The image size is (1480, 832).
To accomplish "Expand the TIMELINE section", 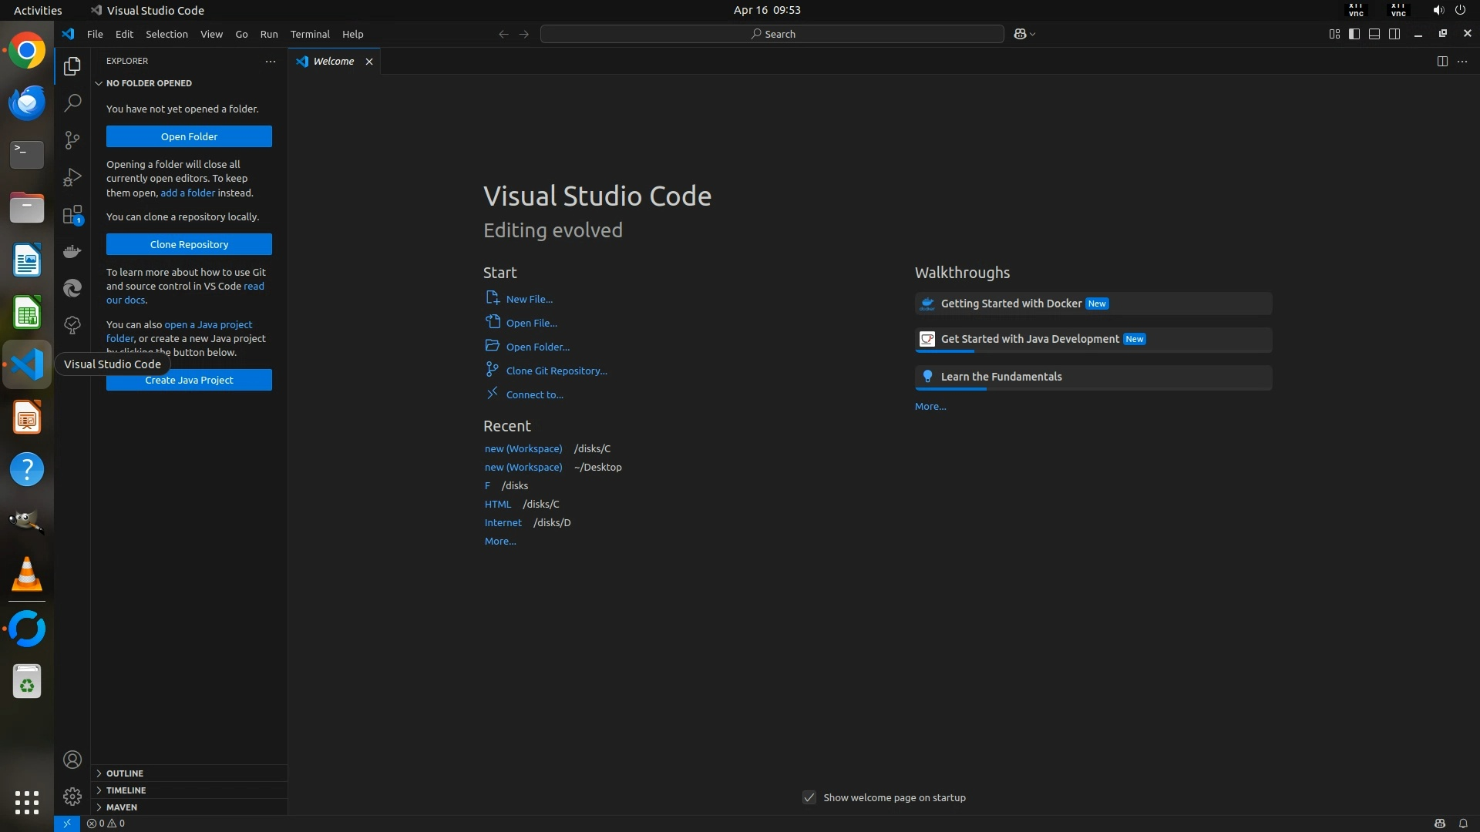I will coord(126,790).
